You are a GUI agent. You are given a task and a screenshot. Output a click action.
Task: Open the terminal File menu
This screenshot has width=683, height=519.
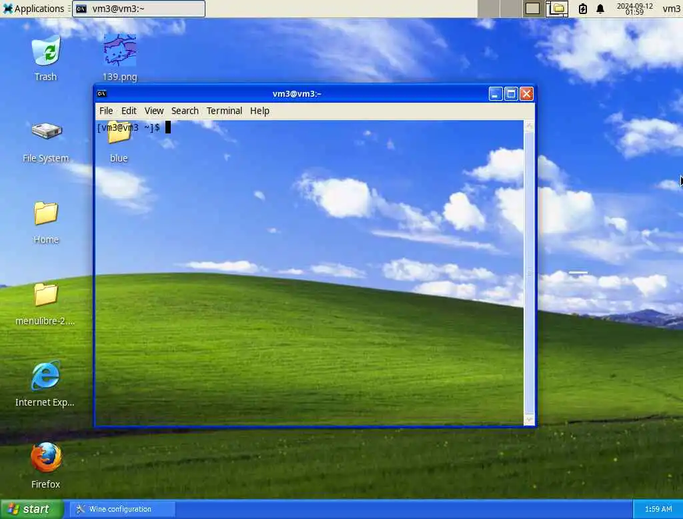(x=106, y=111)
